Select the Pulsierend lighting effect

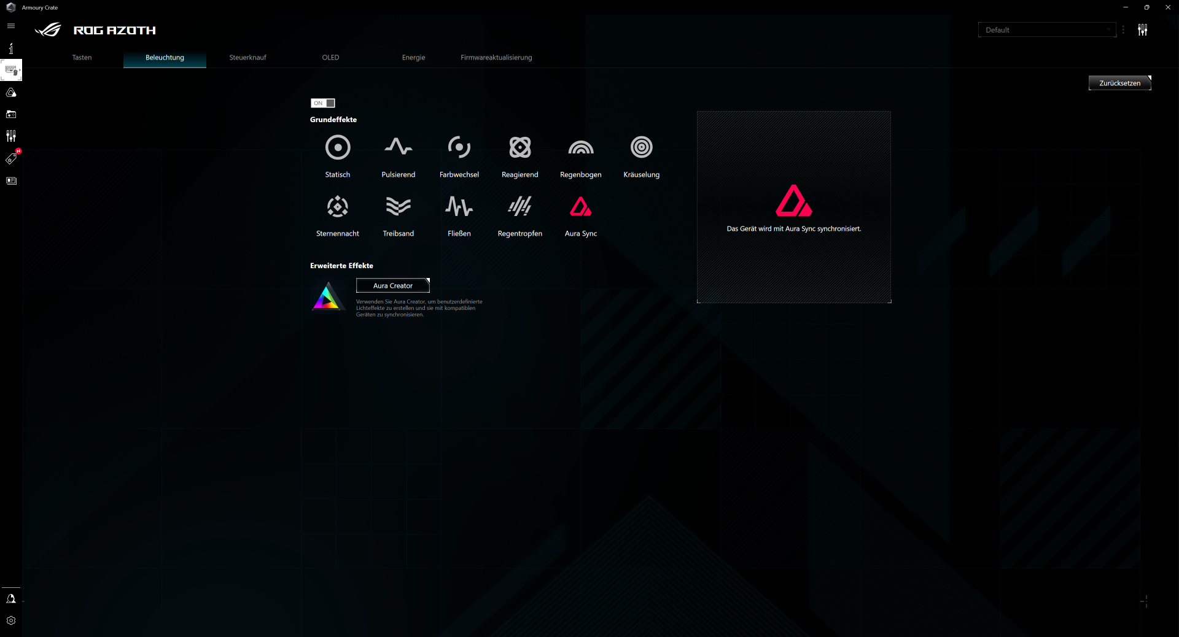399,147
